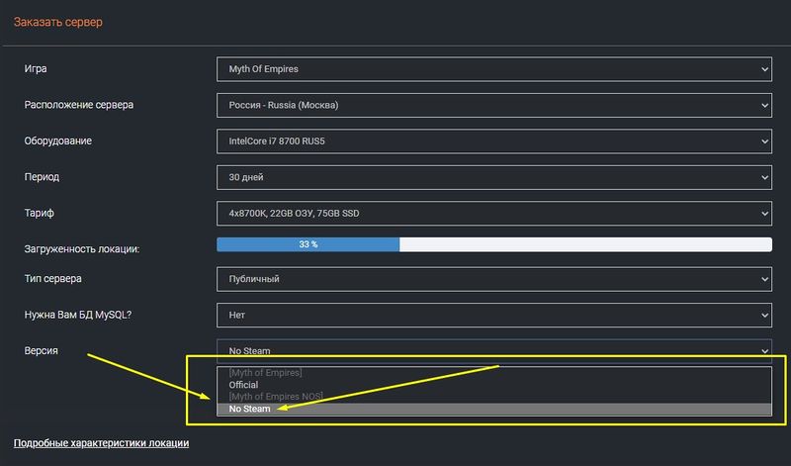
Task: Click the [Myth of Empires NOS] group header
Action: coord(276,396)
